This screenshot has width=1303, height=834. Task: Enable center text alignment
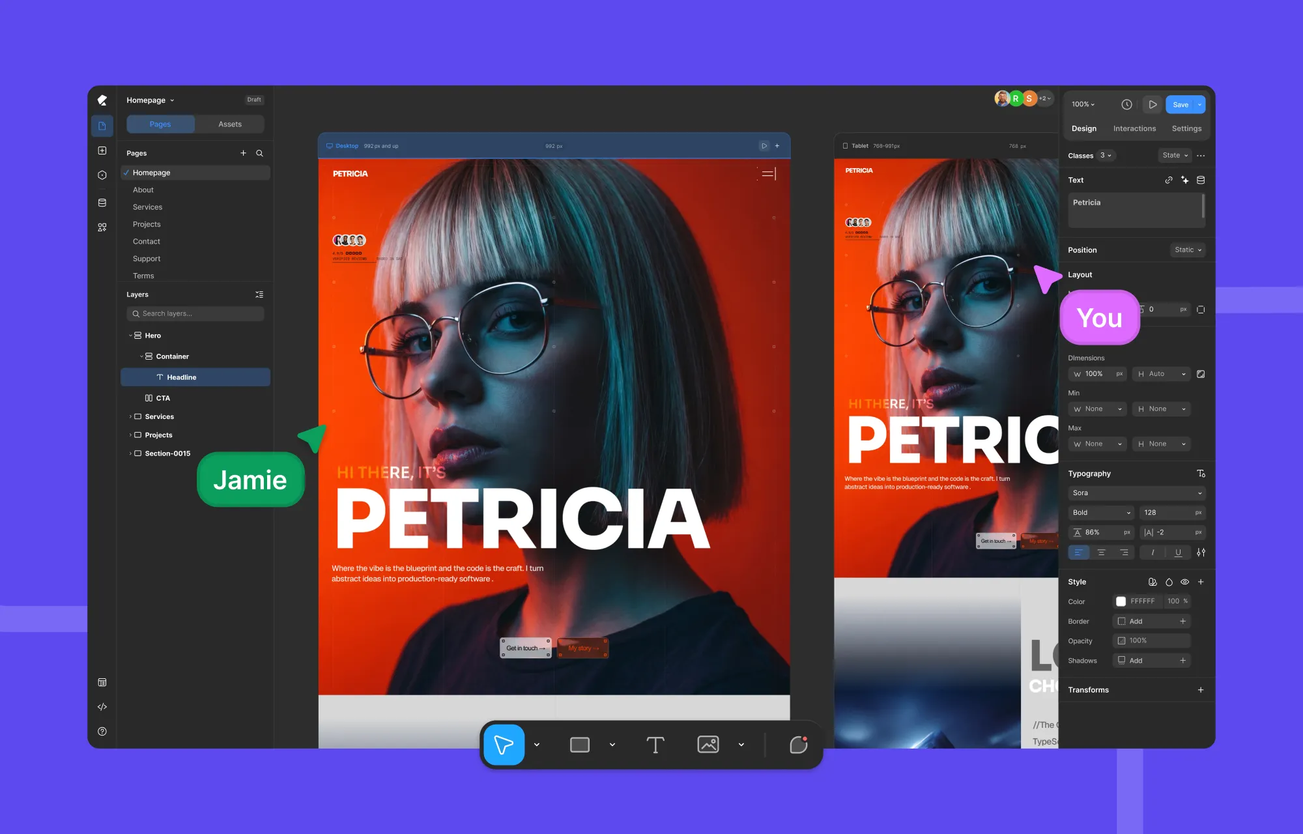1101,553
